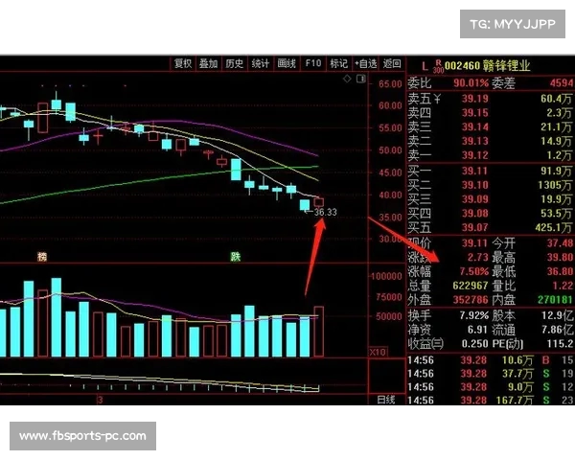Select the 历史 history button
575x460 pixels.
click(x=234, y=63)
